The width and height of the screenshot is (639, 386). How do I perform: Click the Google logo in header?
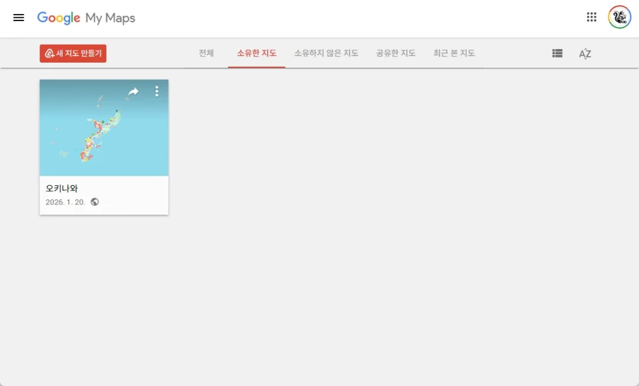tap(59, 18)
